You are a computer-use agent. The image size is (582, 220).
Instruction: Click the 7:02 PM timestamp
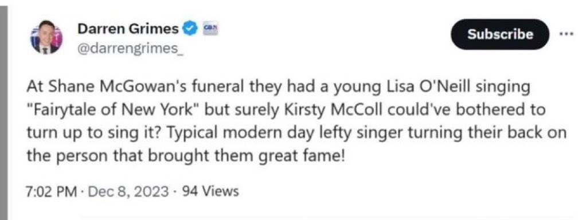pos(51,192)
